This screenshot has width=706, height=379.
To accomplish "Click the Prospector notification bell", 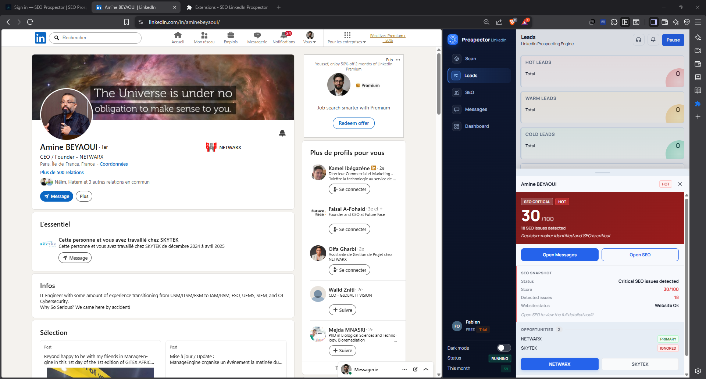I will [x=653, y=40].
